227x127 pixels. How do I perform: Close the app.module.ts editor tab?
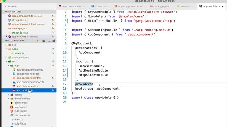point(222,6)
